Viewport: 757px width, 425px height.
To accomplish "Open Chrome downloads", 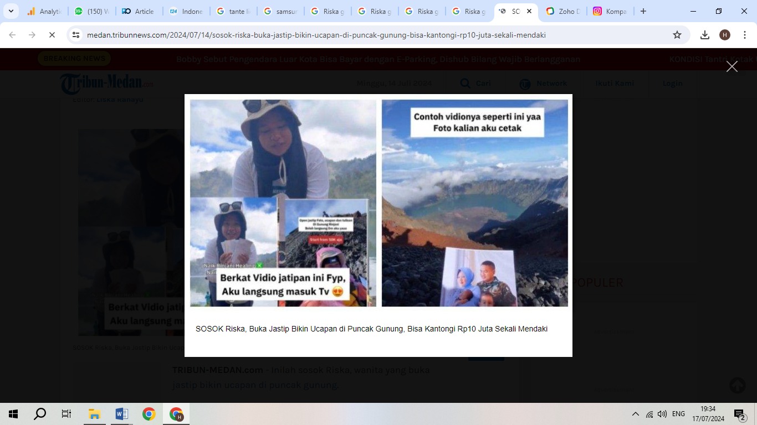I will 705,35.
